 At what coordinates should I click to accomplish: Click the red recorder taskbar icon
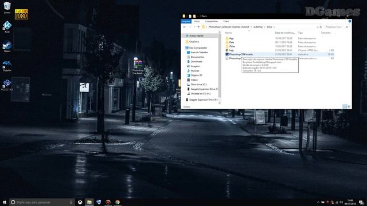pyautogui.click(x=108, y=202)
